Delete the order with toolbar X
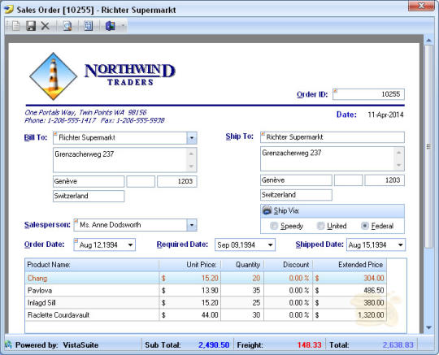 45,26
